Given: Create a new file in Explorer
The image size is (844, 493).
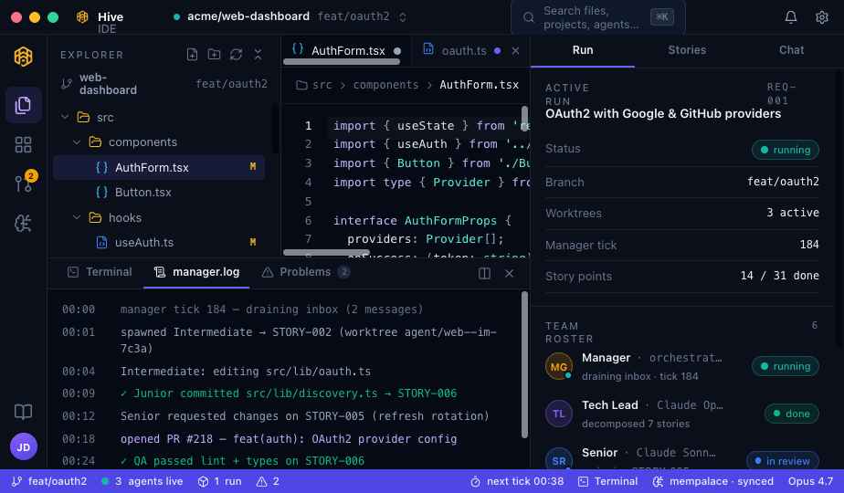Looking at the screenshot, I should (x=192, y=55).
